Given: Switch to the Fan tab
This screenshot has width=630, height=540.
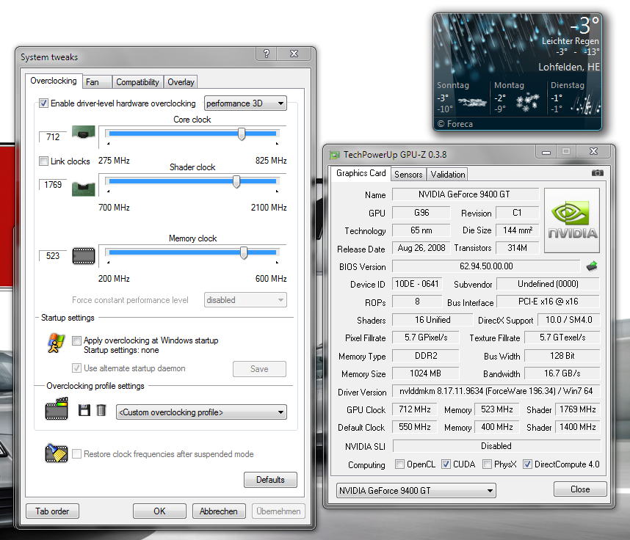Looking at the screenshot, I should (96, 82).
